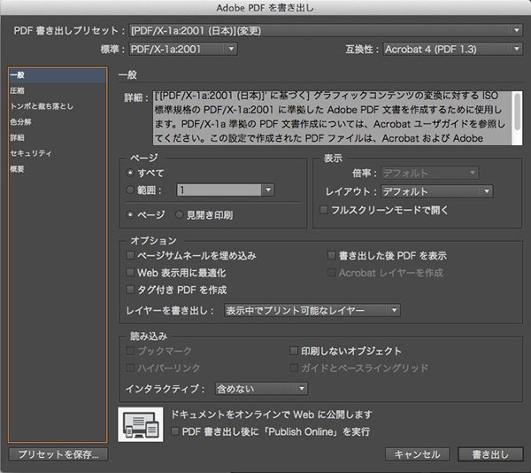531x473 pixels.
Task: Choose the 見開き印刷 radio button
Action: (179, 215)
